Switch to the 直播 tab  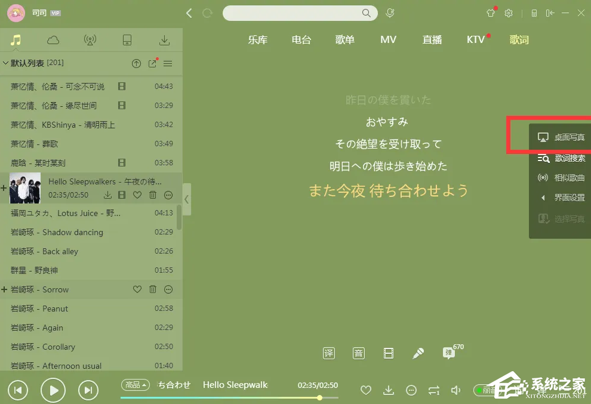click(432, 39)
